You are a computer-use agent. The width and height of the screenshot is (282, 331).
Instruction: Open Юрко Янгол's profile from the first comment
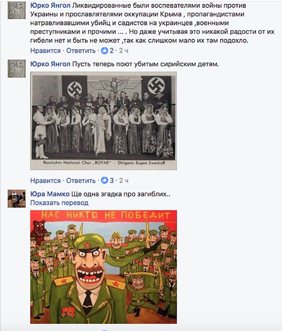50,6
